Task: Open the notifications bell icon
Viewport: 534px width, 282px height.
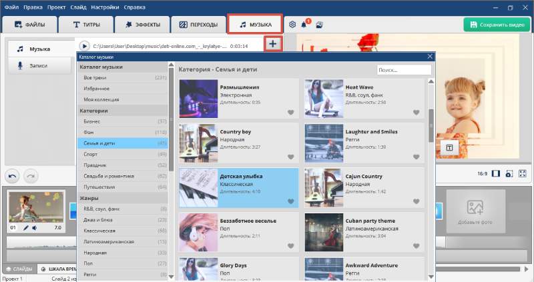Action: 304,25
